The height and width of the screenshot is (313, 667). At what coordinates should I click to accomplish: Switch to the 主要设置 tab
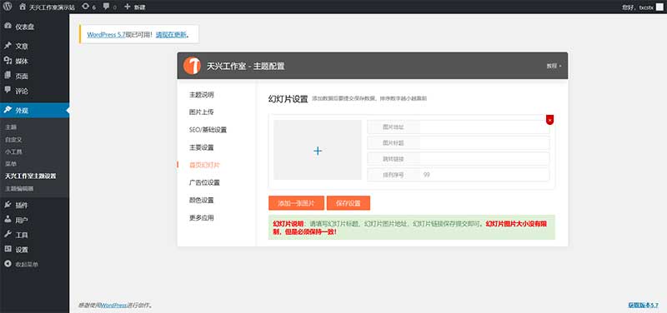pyautogui.click(x=201, y=147)
